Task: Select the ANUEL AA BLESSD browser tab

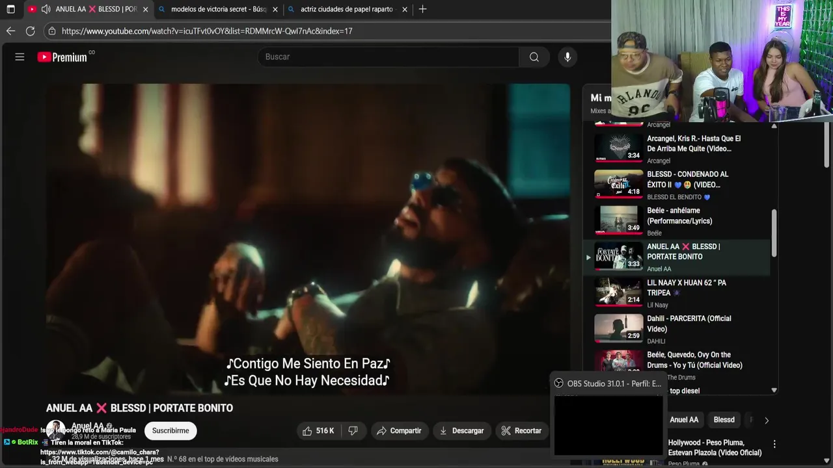Action: 89,9
